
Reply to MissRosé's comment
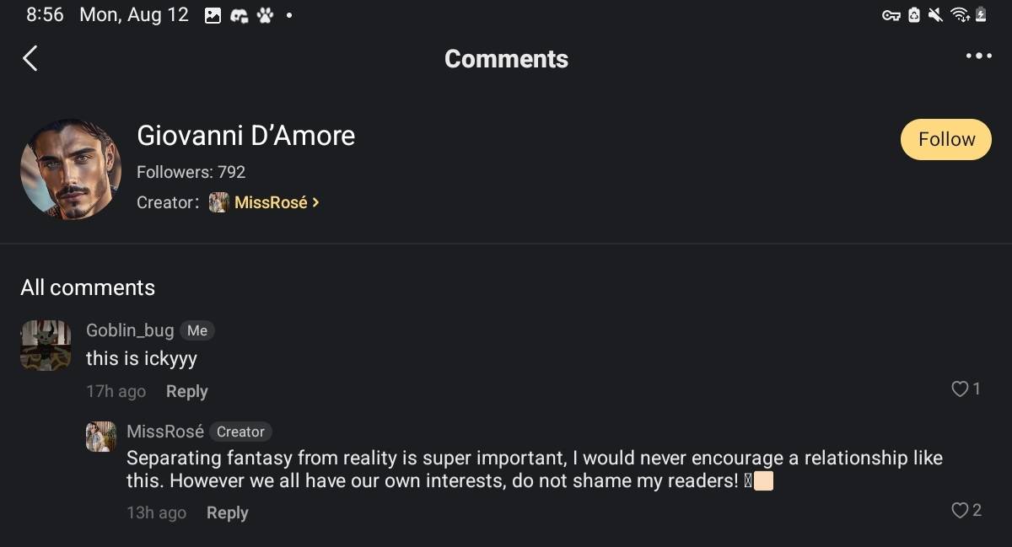pos(227,512)
